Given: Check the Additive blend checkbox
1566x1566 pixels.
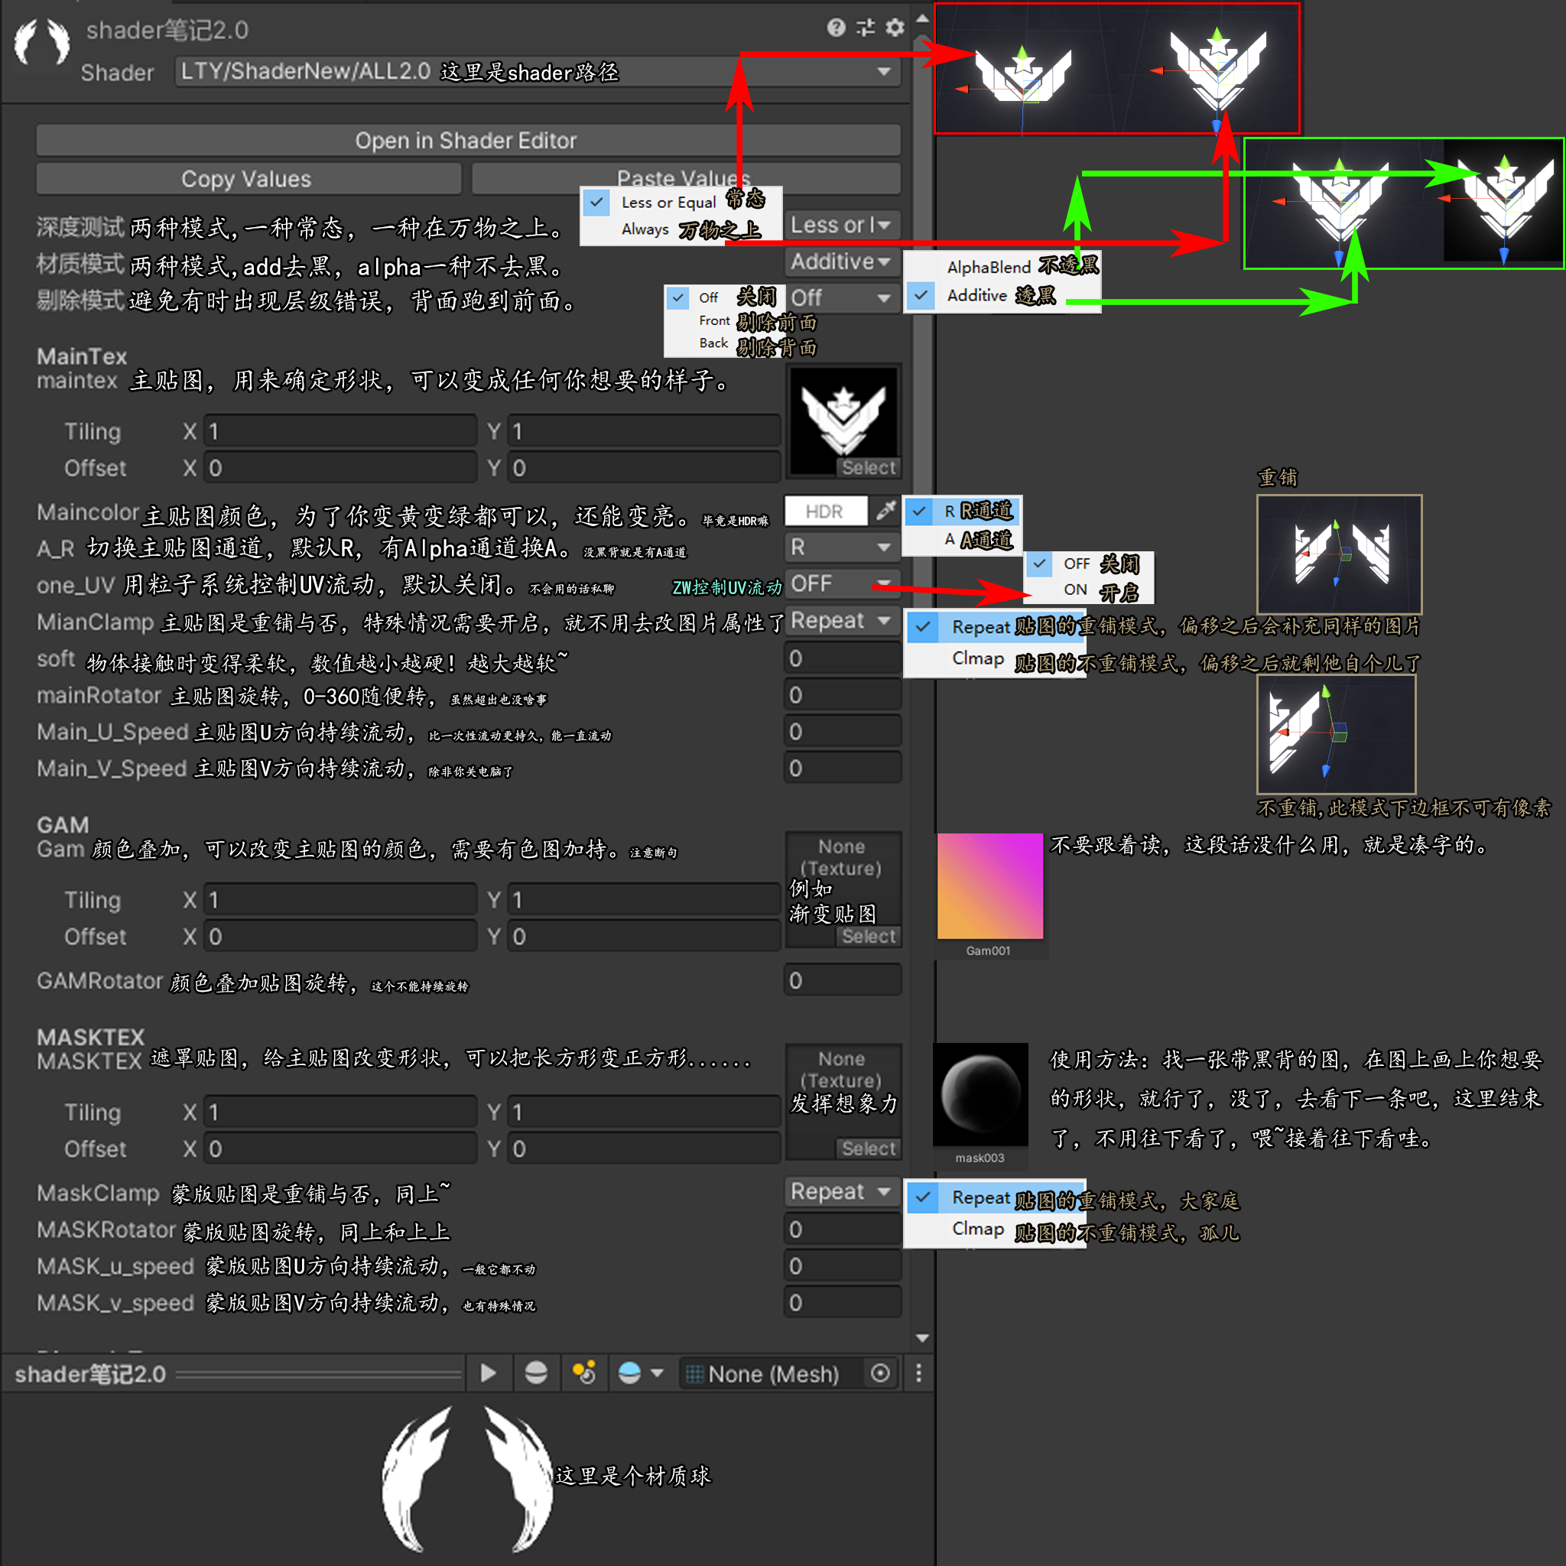Looking at the screenshot, I should click(x=921, y=296).
